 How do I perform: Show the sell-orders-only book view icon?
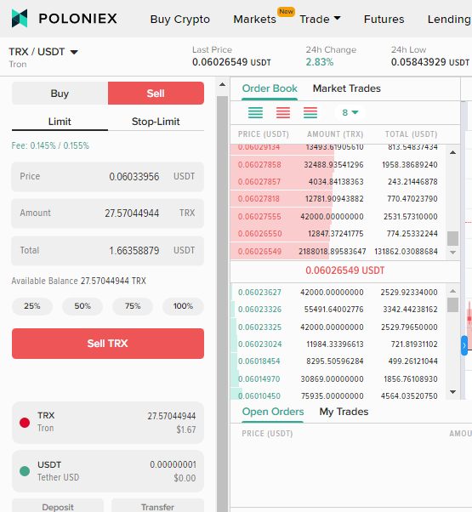tap(283, 112)
